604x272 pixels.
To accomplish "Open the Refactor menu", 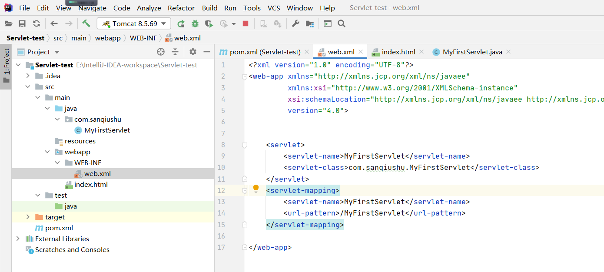I will point(181,8).
